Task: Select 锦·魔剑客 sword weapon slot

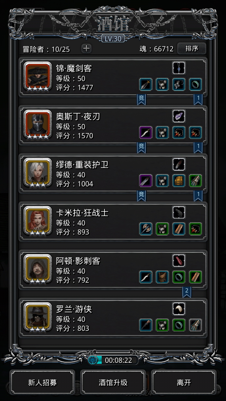Action: click(146, 85)
